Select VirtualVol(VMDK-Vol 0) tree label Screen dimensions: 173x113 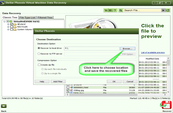click(26, 21)
